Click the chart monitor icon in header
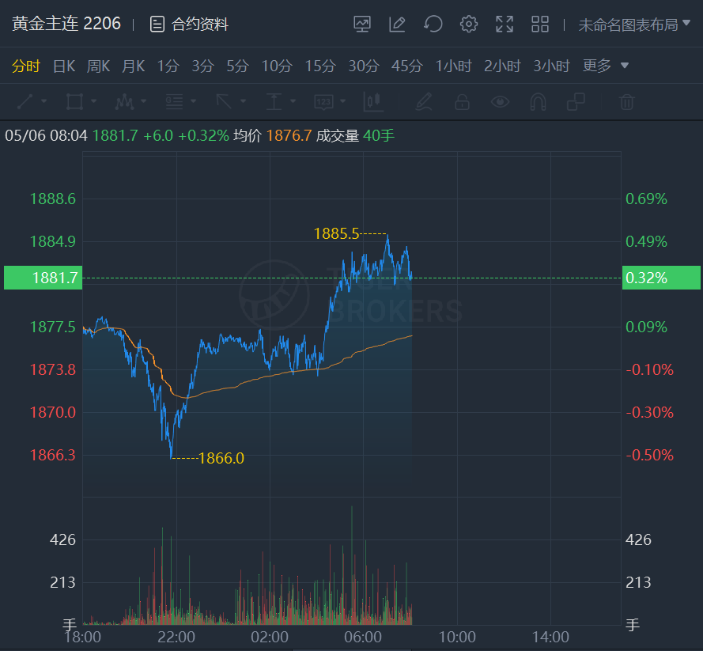The width and height of the screenshot is (703, 651). [x=362, y=25]
